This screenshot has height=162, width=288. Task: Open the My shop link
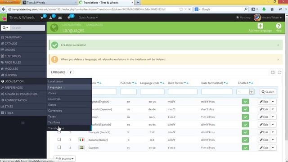243,18
